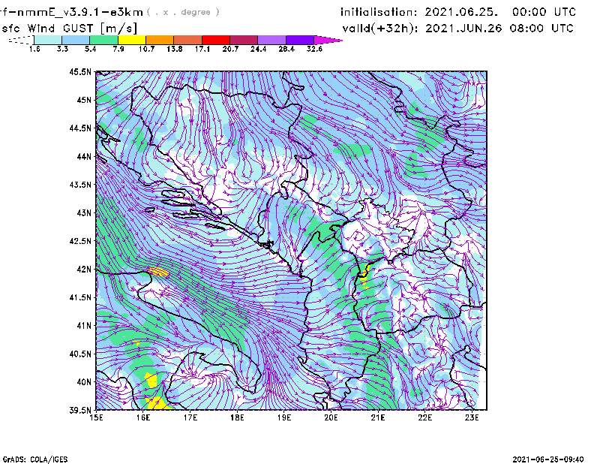Click the crimson 20.7–24.4 legend swatch
600x464 pixels.
[244, 40]
